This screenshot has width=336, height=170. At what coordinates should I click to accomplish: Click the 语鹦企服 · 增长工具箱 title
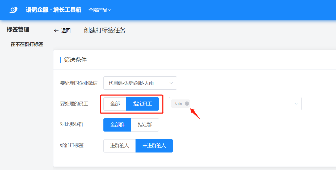point(54,10)
